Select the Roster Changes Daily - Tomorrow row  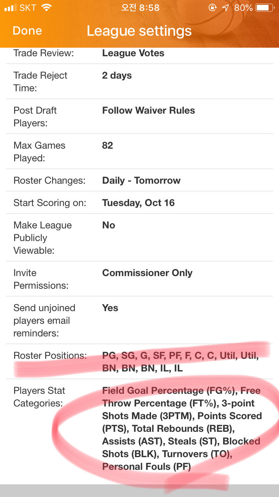[x=139, y=181]
